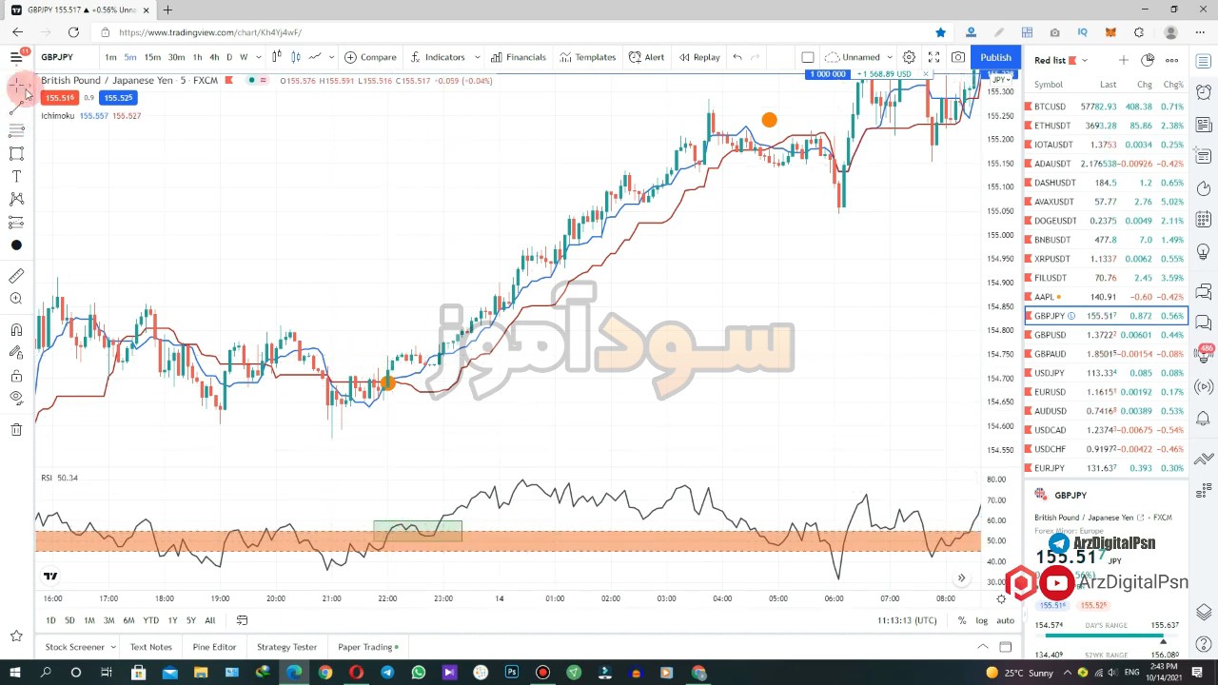
Task: Activate the zoom in tool
Action: coord(16,299)
